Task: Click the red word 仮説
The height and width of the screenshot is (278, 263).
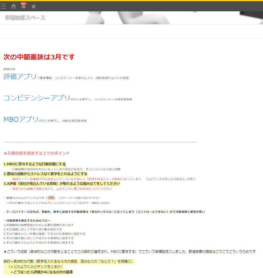Action: [51, 198]
